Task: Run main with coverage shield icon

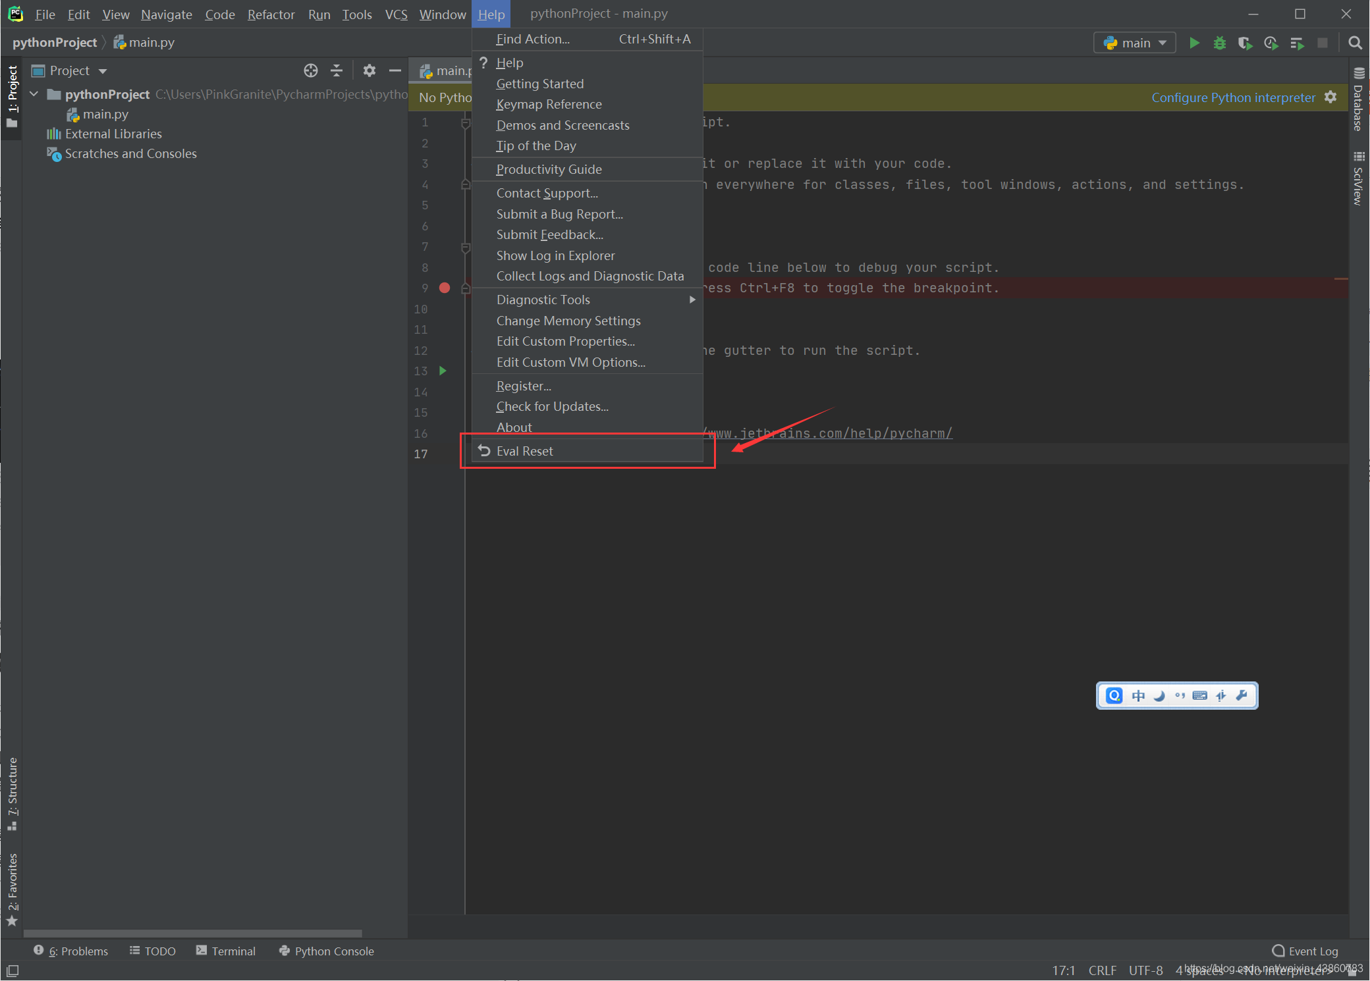Action: point(1245,43)
